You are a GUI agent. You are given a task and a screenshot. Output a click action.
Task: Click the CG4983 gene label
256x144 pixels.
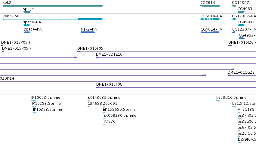tap(245, 9)
